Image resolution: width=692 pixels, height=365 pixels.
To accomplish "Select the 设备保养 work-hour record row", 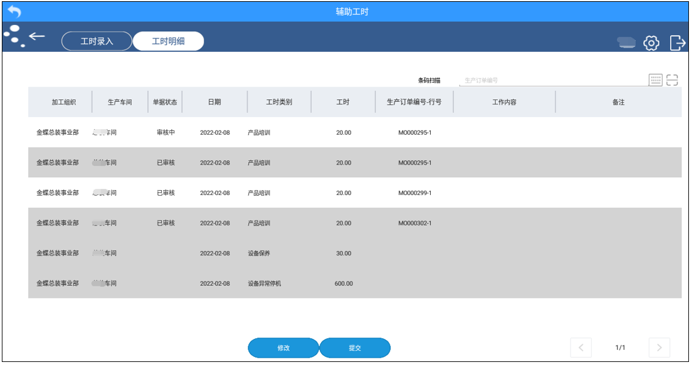I will click(x=305, y=253).
